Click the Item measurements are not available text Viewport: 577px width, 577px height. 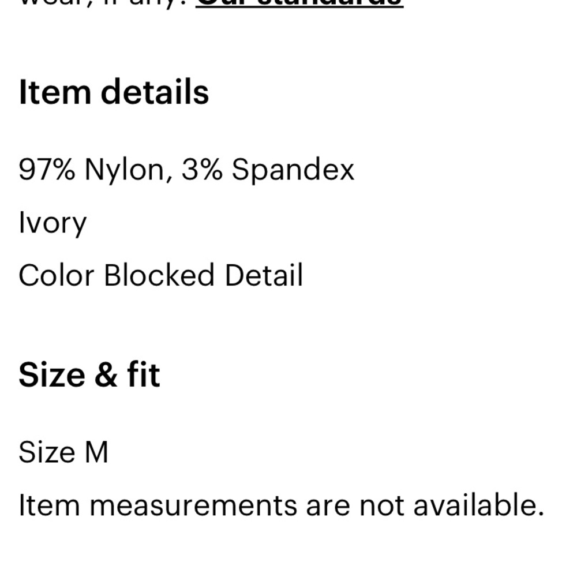(x=281, y=505)
